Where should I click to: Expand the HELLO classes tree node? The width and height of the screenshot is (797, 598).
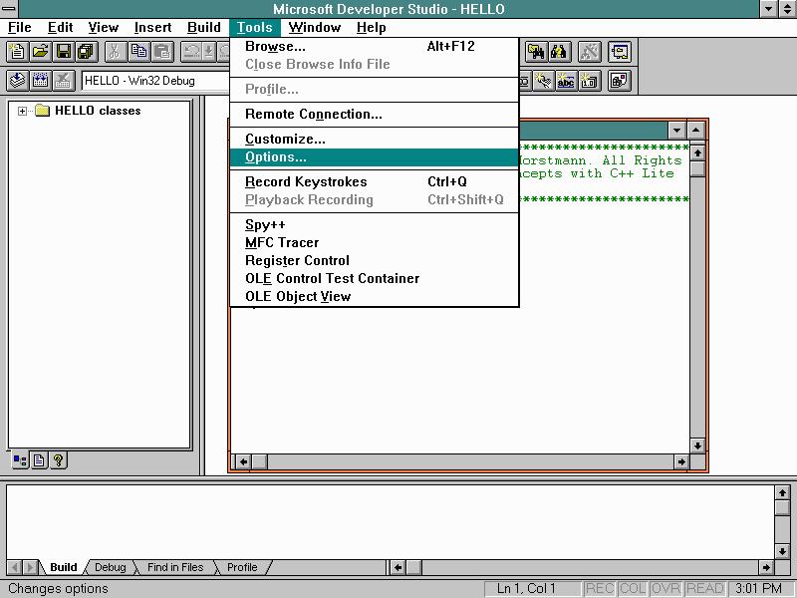click(22, 111)
